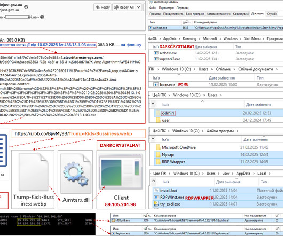Switch to the Автозавантаження tab

[x=218, y=14]
